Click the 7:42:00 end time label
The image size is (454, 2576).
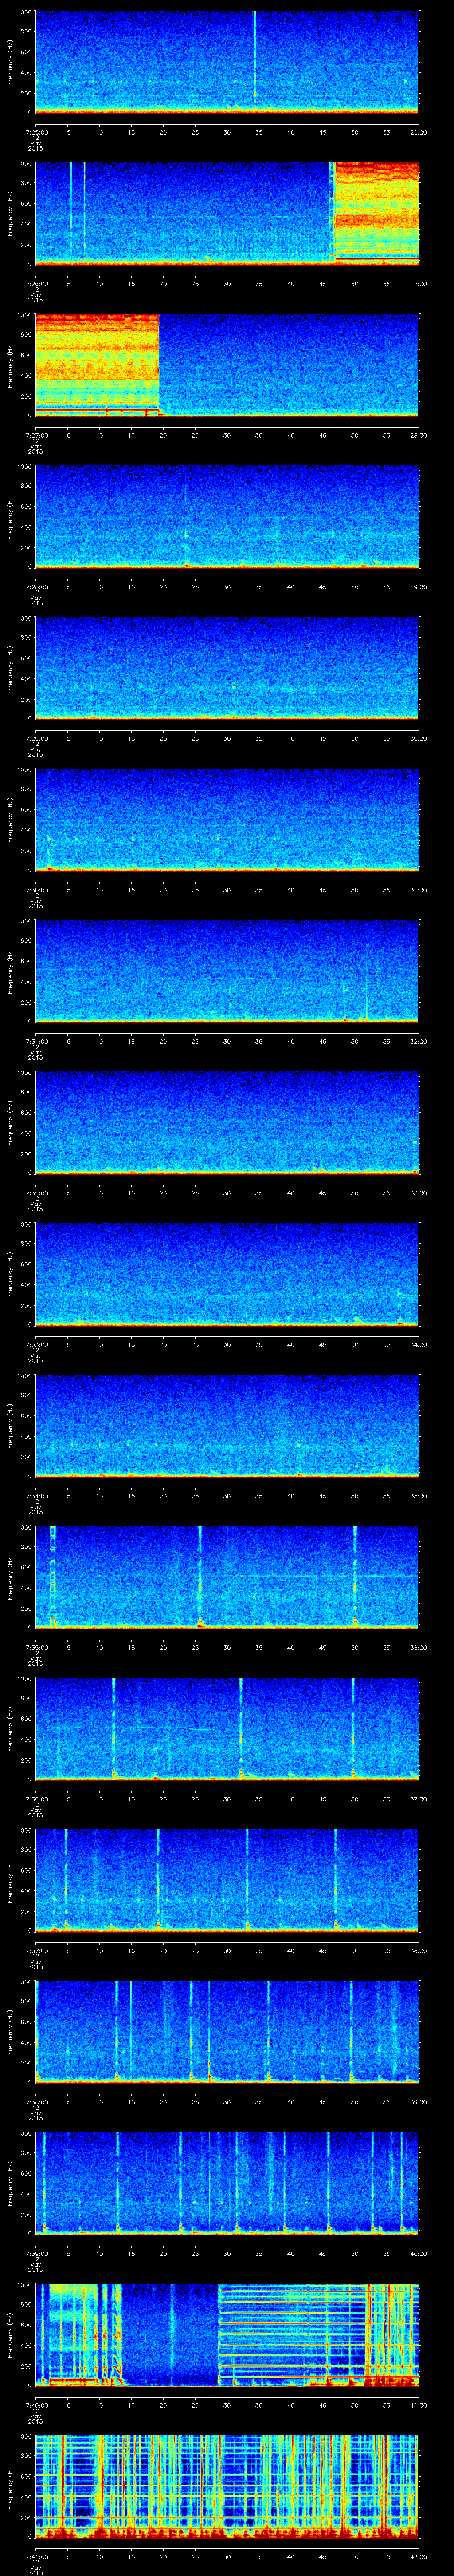418,2556
